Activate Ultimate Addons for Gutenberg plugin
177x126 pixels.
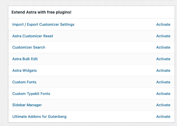tap(163, 117)
